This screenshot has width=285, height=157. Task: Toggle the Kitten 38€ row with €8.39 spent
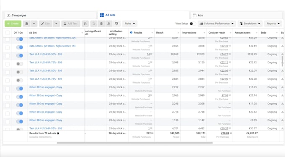tap(20, 121)
